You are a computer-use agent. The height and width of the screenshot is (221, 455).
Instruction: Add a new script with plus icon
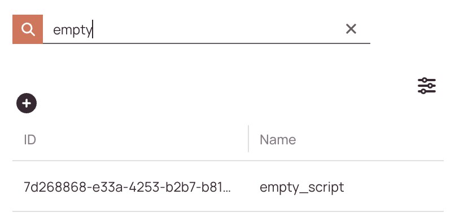tap(27, 103)
